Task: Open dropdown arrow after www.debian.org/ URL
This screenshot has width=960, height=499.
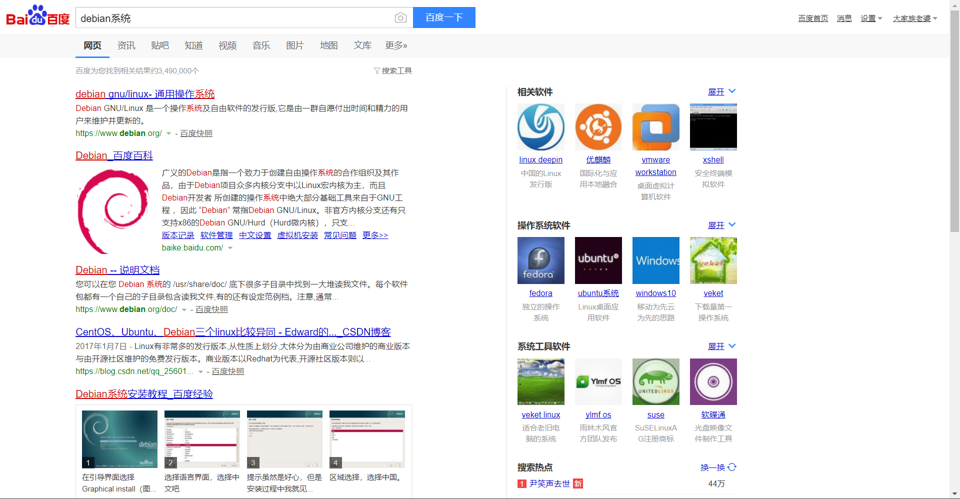Action: tap(168, 133)
